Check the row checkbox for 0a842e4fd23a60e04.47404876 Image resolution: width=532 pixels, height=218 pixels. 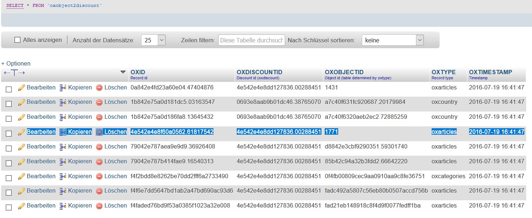click(x=9, y=89)
